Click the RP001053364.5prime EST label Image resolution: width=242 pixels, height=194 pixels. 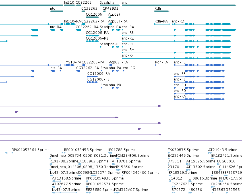(30, 150)
